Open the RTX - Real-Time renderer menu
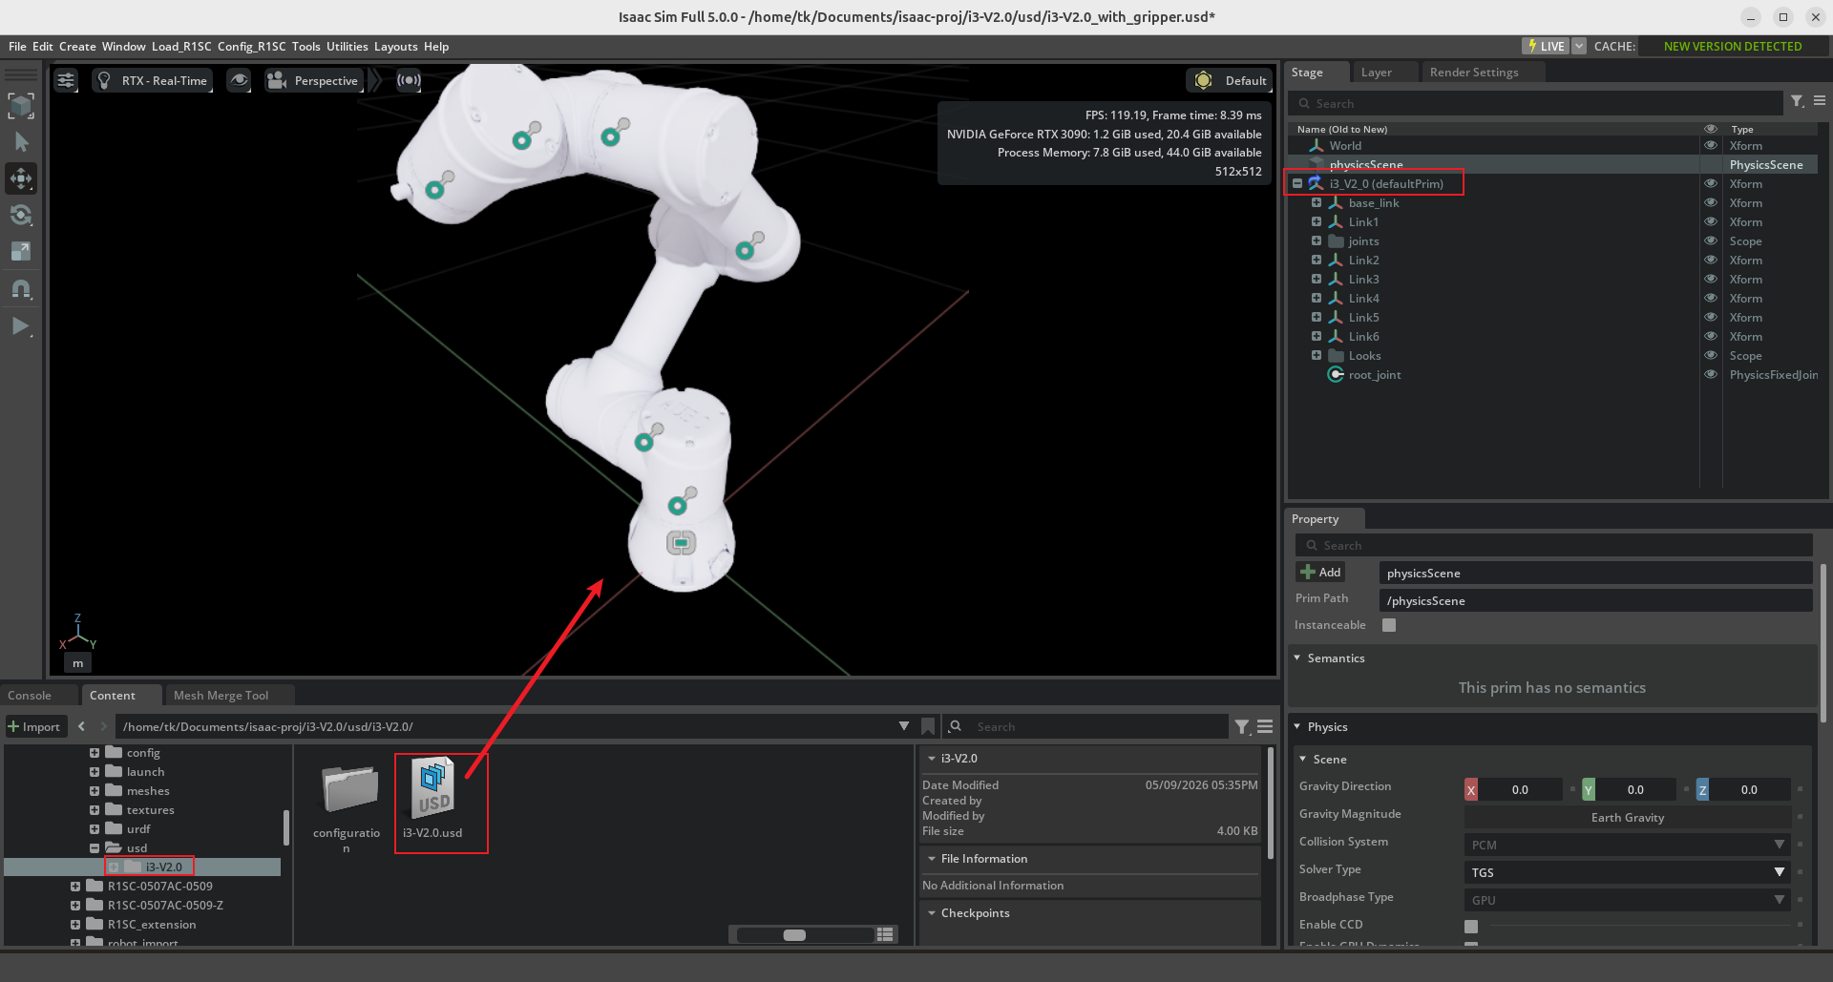Screen dimensions: 1833x982 pos(153,80)
